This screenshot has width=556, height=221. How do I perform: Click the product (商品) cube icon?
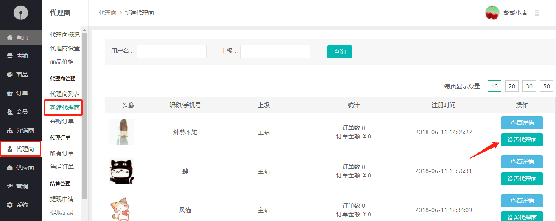click(x=10, y=75)
